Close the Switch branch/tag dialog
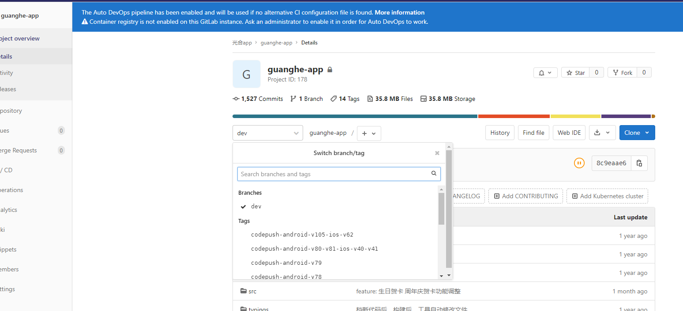 [x=437, y=153]
